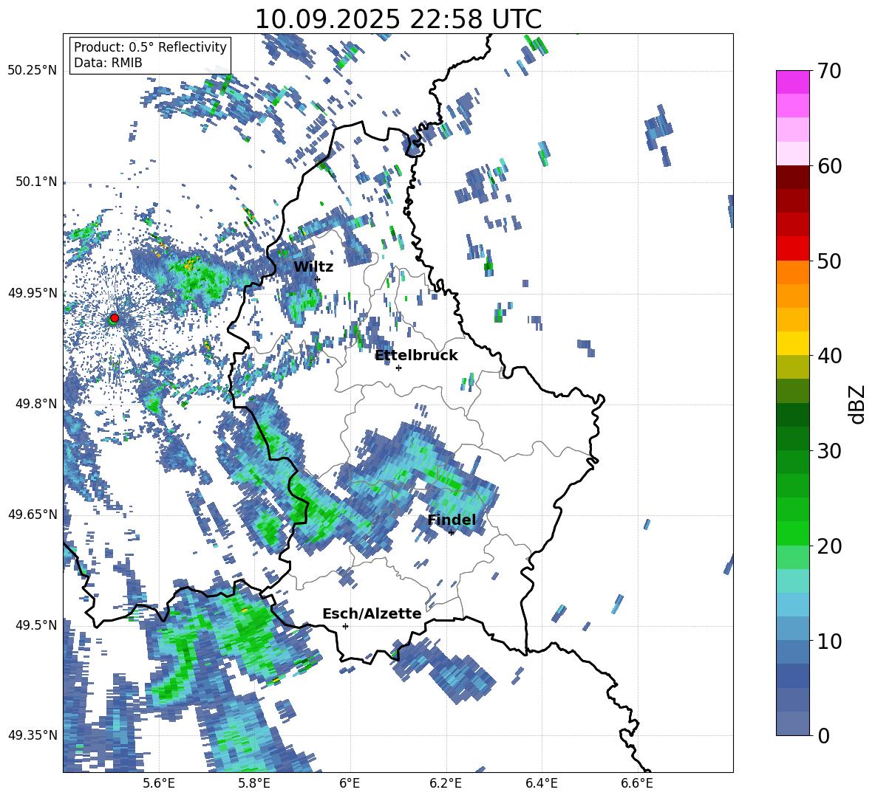Image resolution: width=875 pixels, height=798 pixels.
Task: Click the dBZ colorbar label
Action: coord(857,404)
